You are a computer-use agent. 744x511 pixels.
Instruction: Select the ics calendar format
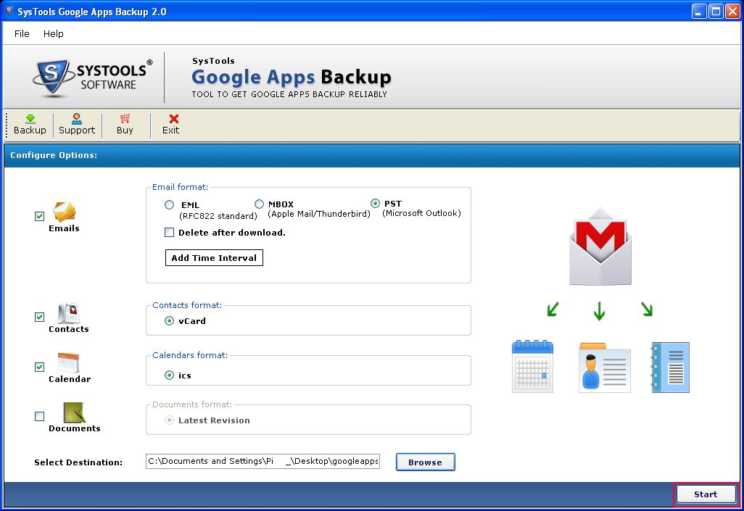pyautogui.click(x=170, y=375)
